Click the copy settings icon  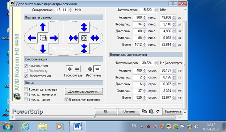144,111
